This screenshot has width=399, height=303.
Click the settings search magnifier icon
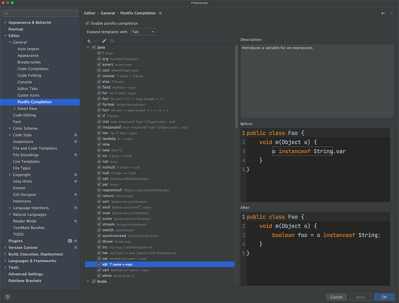point(6,13)
